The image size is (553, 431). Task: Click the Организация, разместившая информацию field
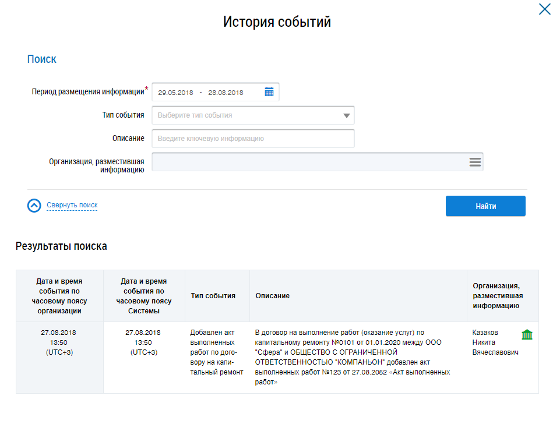pos(309,162)
